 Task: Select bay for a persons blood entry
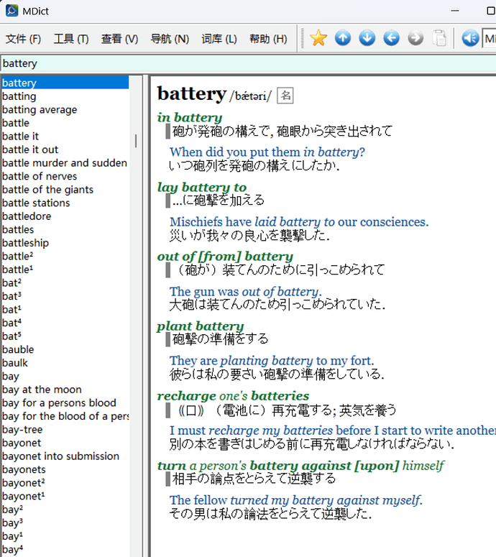click(59, 402)
